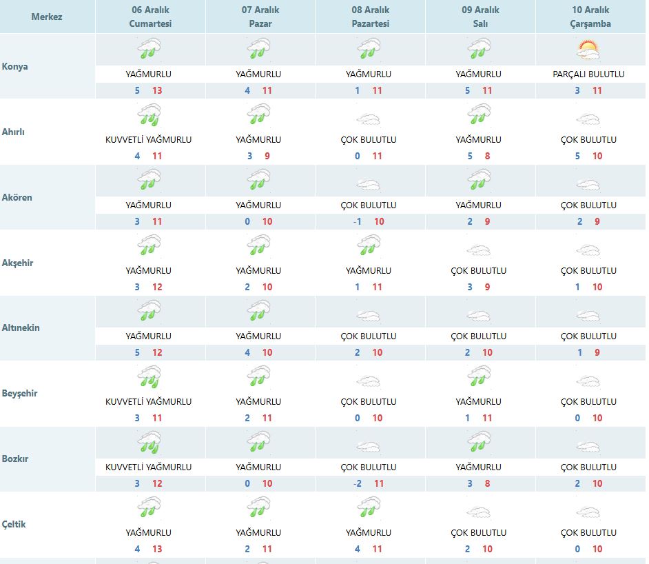
Task: Open the Çeltik district row label
Action: point(14,524)
